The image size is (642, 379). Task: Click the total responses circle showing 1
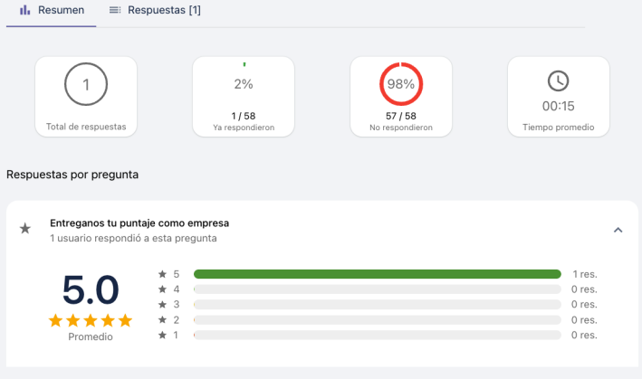tap(86, 84)
